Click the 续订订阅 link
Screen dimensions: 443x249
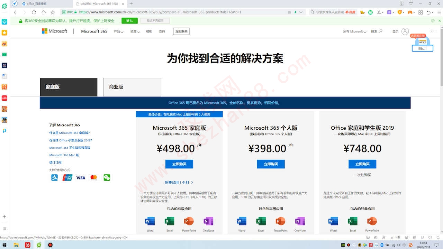[x=55, y=163]
